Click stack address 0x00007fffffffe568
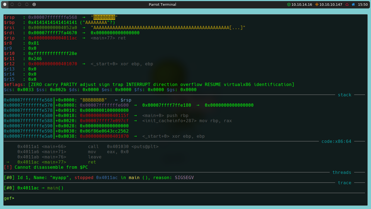The height and width of the screenshot is (209, 371). pos(28,100)
